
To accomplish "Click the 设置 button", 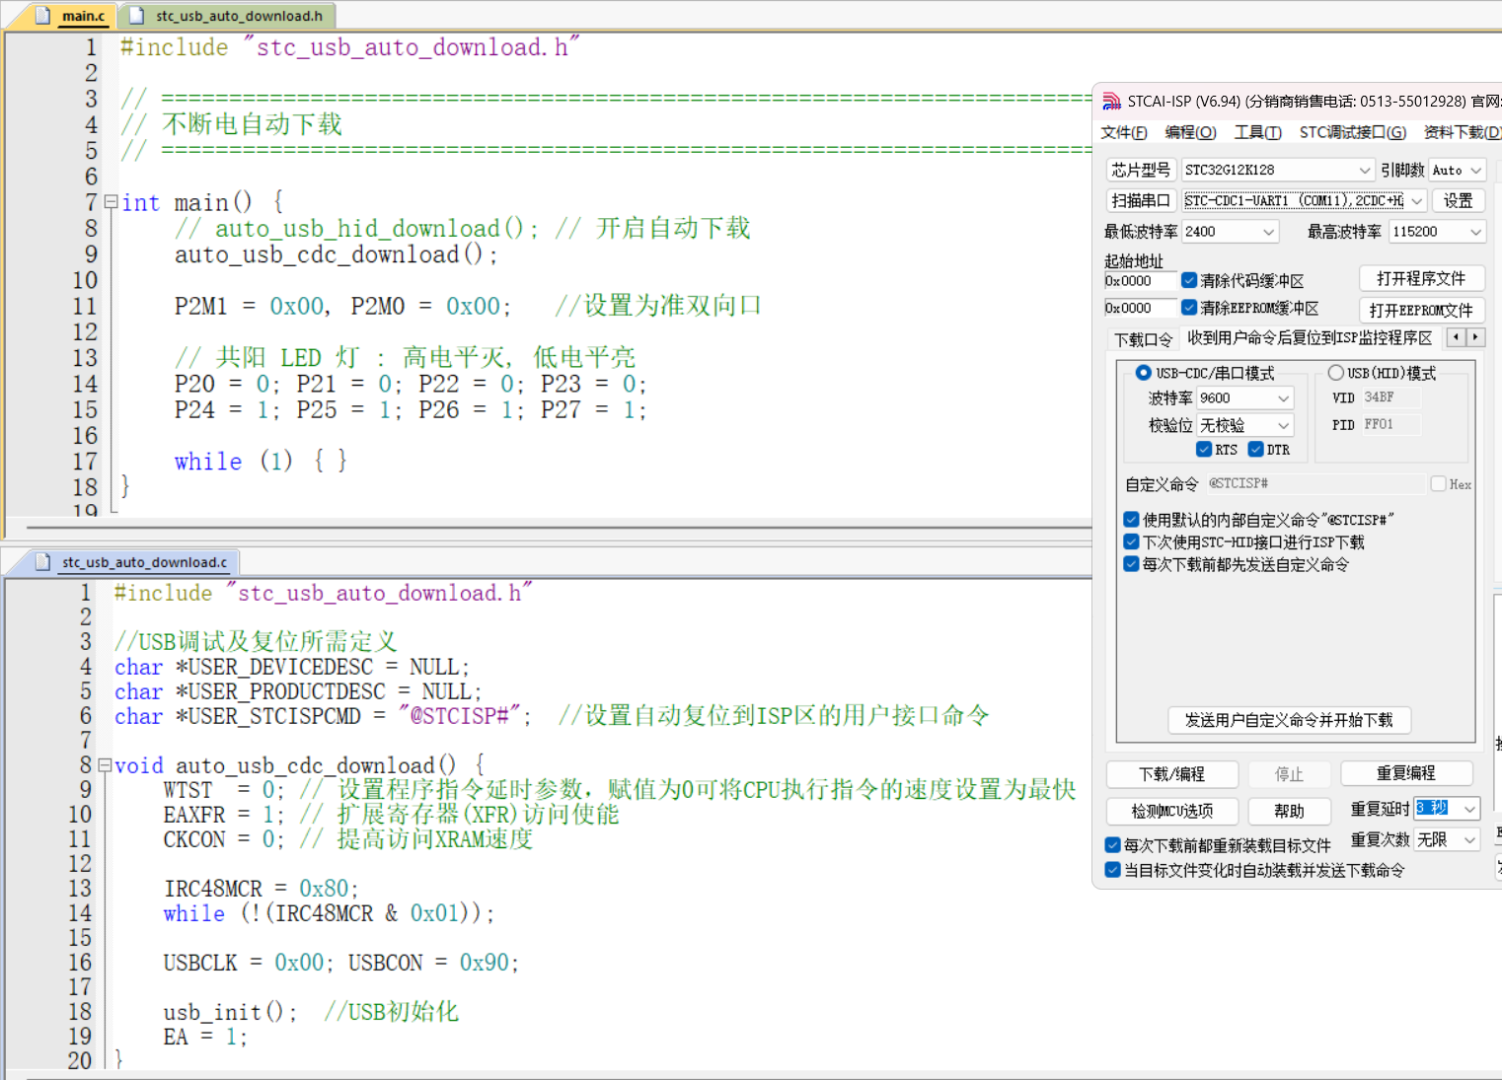I will [x=1458, y=200].
